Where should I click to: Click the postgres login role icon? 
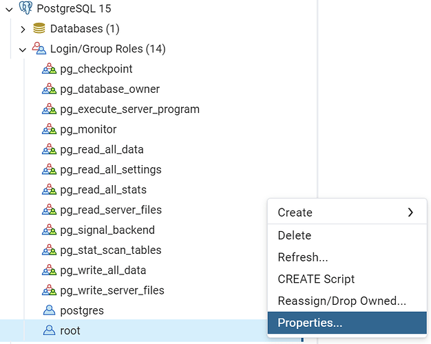point(49,310)
